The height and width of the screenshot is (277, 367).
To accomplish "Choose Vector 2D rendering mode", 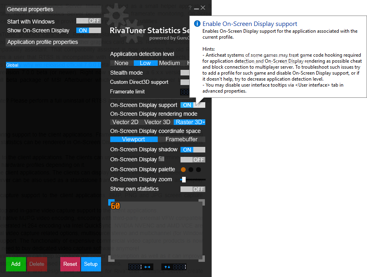I will pos(125,122).
